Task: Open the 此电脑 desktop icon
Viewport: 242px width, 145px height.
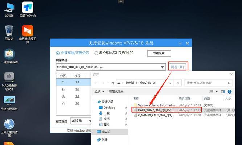Action: pos(9,9)
